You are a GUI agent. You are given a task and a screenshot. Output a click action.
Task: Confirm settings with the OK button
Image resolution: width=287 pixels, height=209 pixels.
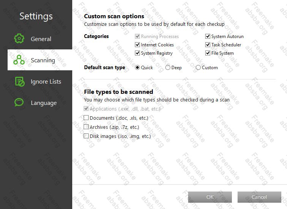pos(210,197)
